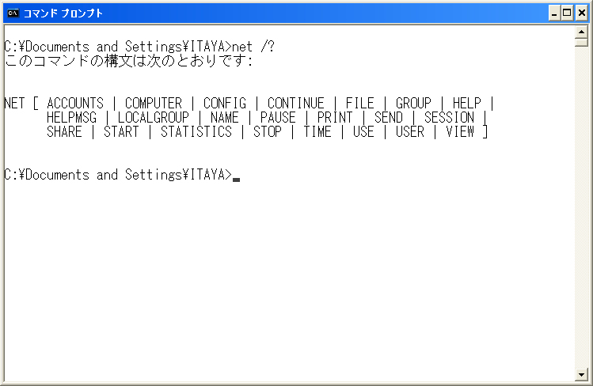
Task: Click the scrollbar down arrow
Action: [581, 375]
